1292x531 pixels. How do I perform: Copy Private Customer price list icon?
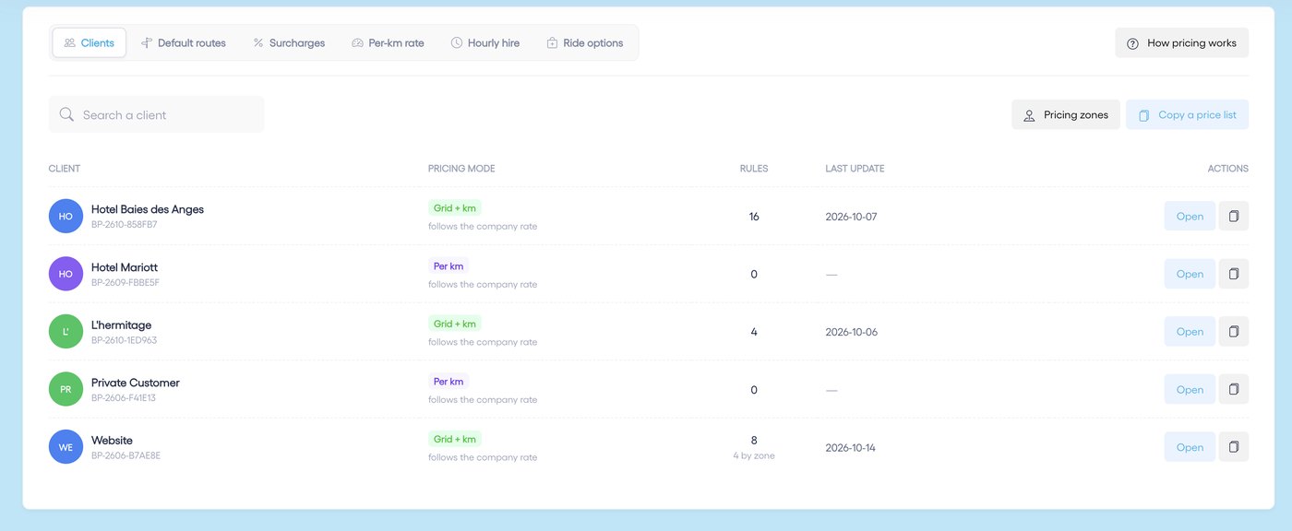tap(1234, 389)
